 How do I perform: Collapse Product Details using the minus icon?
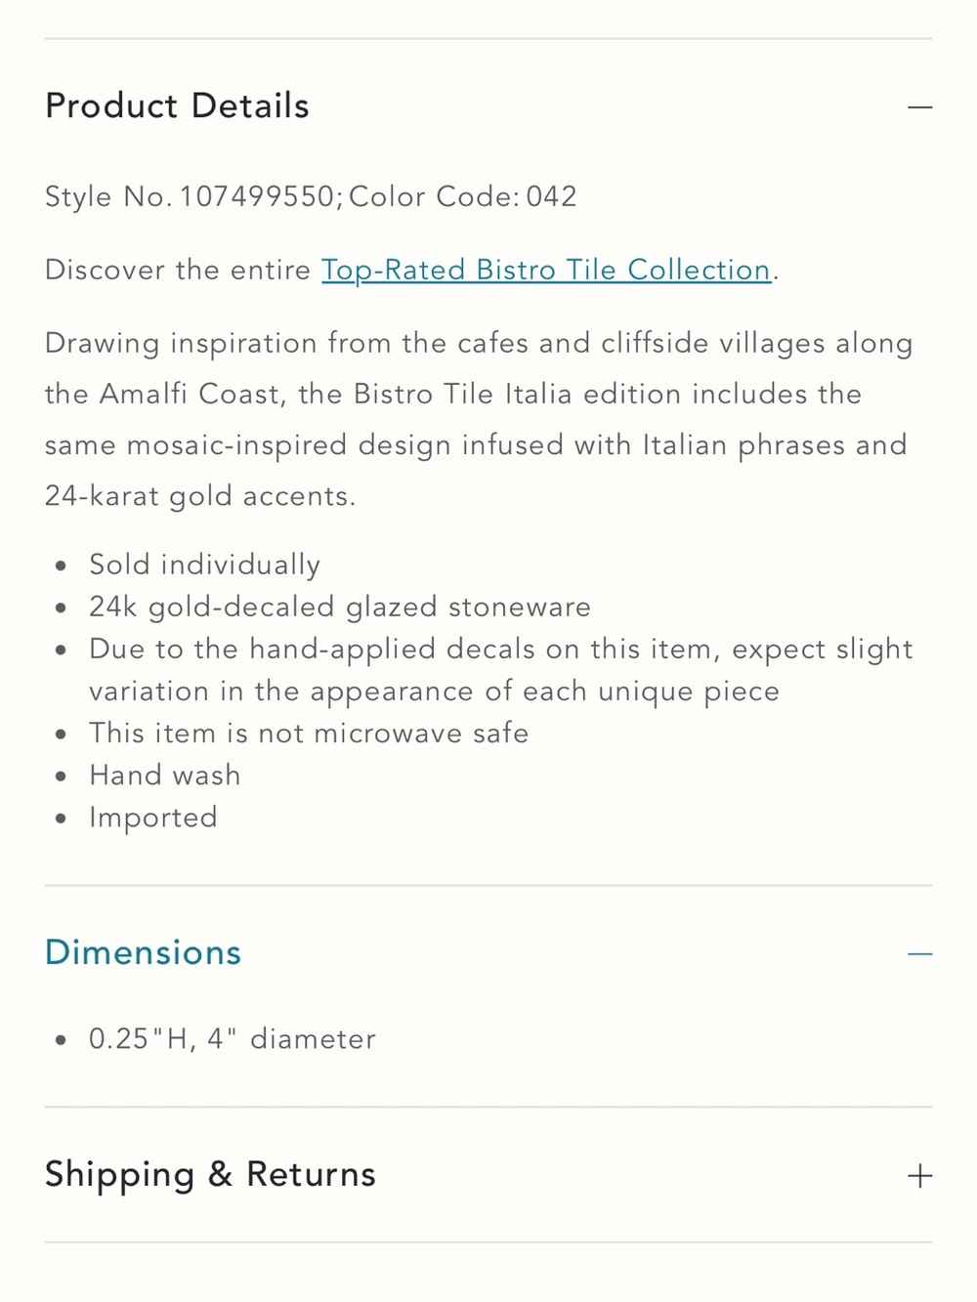pyautogui.click(x=919, y=106)
